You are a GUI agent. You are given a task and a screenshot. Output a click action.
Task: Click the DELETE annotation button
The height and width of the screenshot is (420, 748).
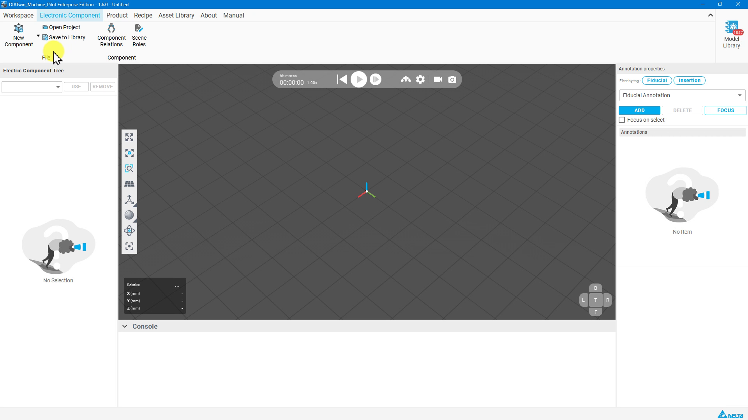pos(682,110)
